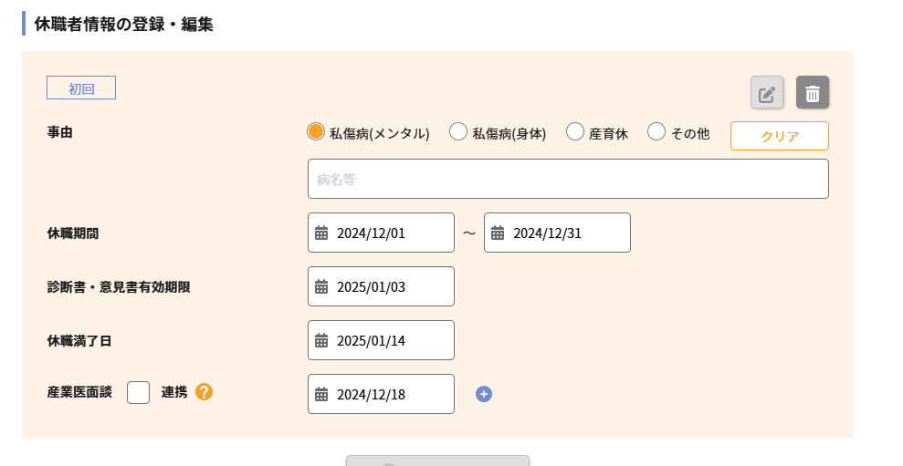
Task: Click the blue plus add-interview icon
Action: pos(484,394)
